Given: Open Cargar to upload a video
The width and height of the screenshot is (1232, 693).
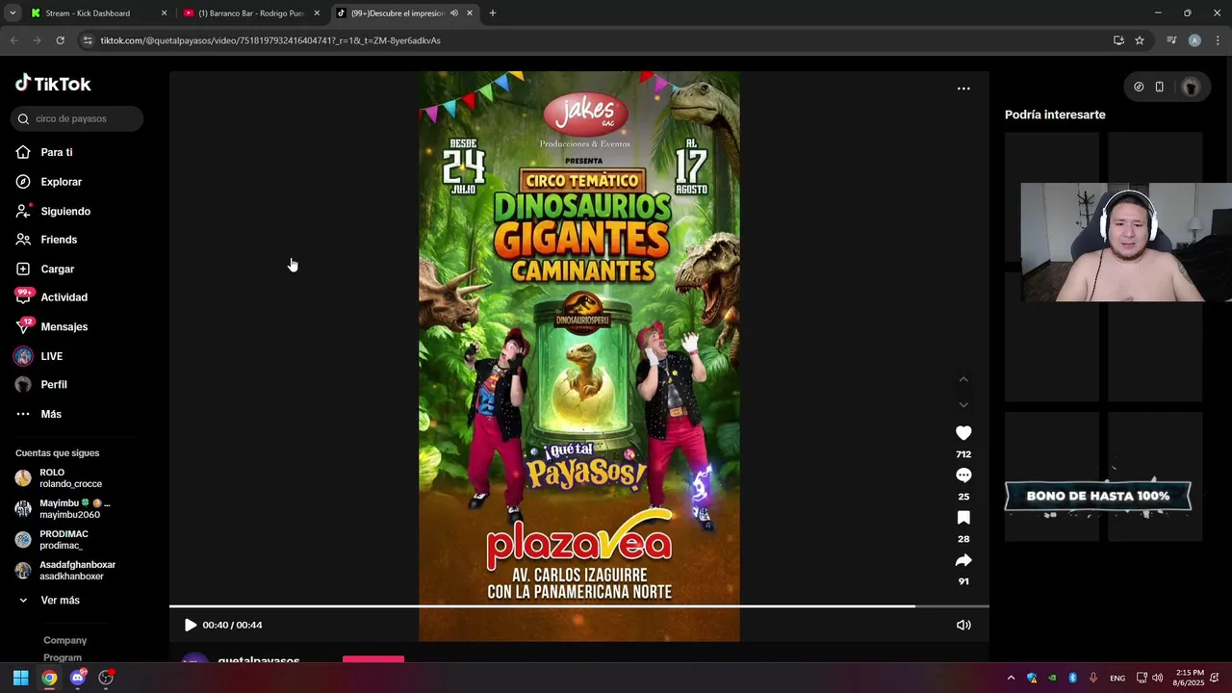Looking at the screenshot, I should 44,269.
